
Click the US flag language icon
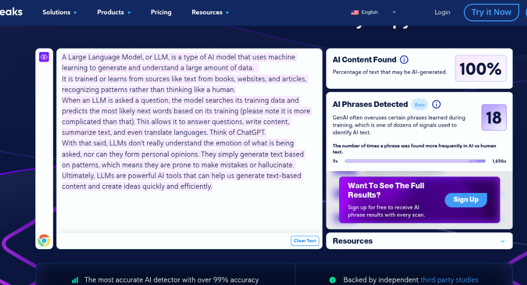[x=355, y=12]
